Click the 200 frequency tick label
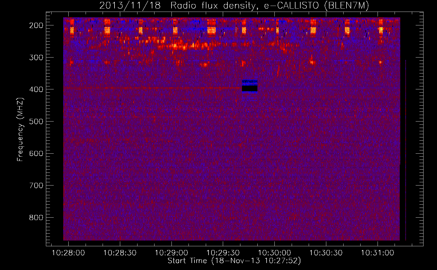437x270 pixels. click(x=36, y=25)
